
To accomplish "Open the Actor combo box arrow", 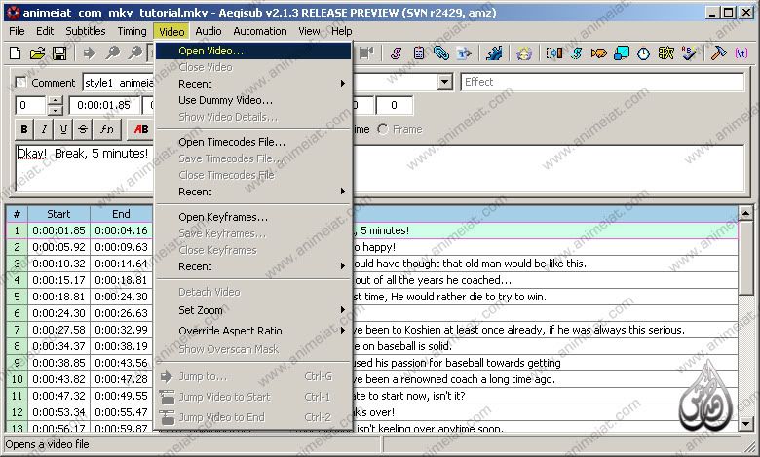I will [x=445, y=83].
